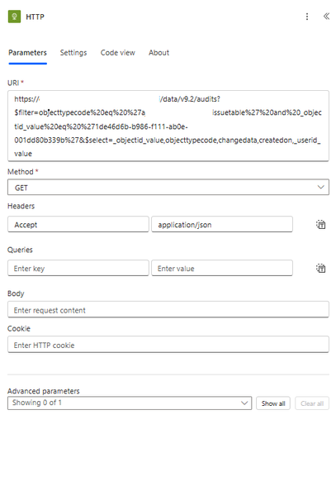Click the Clear all button
This screenshot has height=496, width=336.
[312, 403]
